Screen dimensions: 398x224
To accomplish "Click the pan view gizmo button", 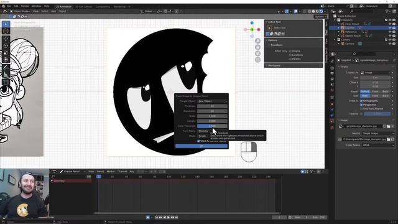I will [257, 47].
